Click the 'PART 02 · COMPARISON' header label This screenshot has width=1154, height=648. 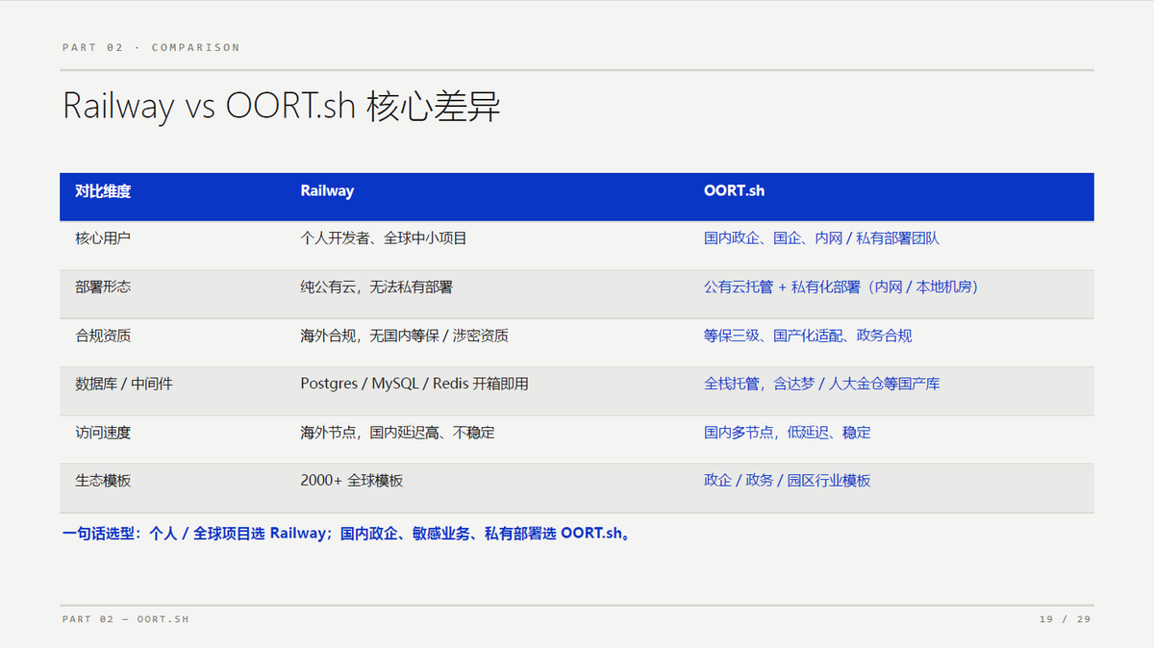point(151,47)
